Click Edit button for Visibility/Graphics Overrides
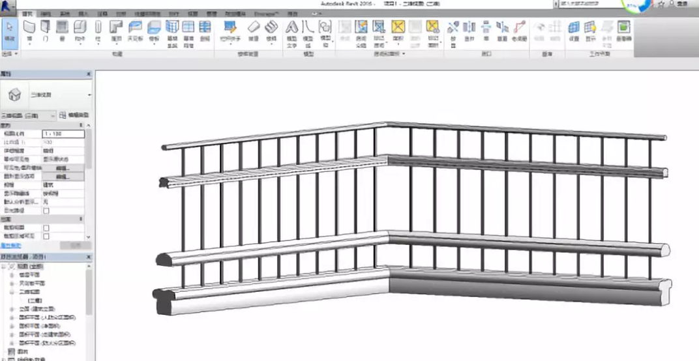This screenshot has width=699, height=361. click(x=63, y=169)
